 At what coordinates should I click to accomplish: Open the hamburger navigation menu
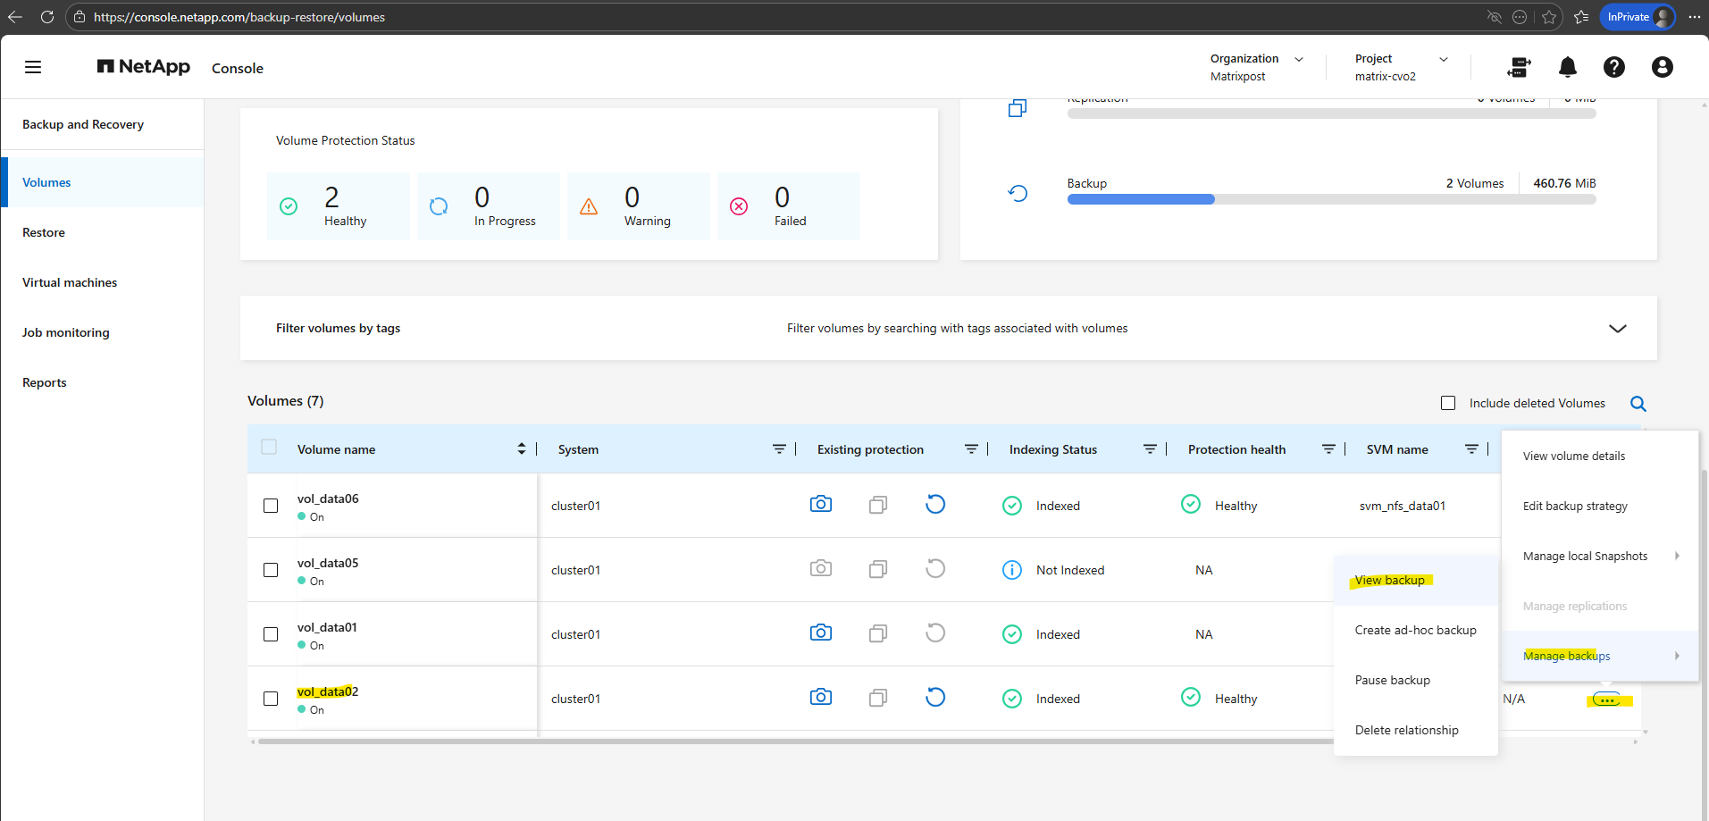[x=33, y=67]
